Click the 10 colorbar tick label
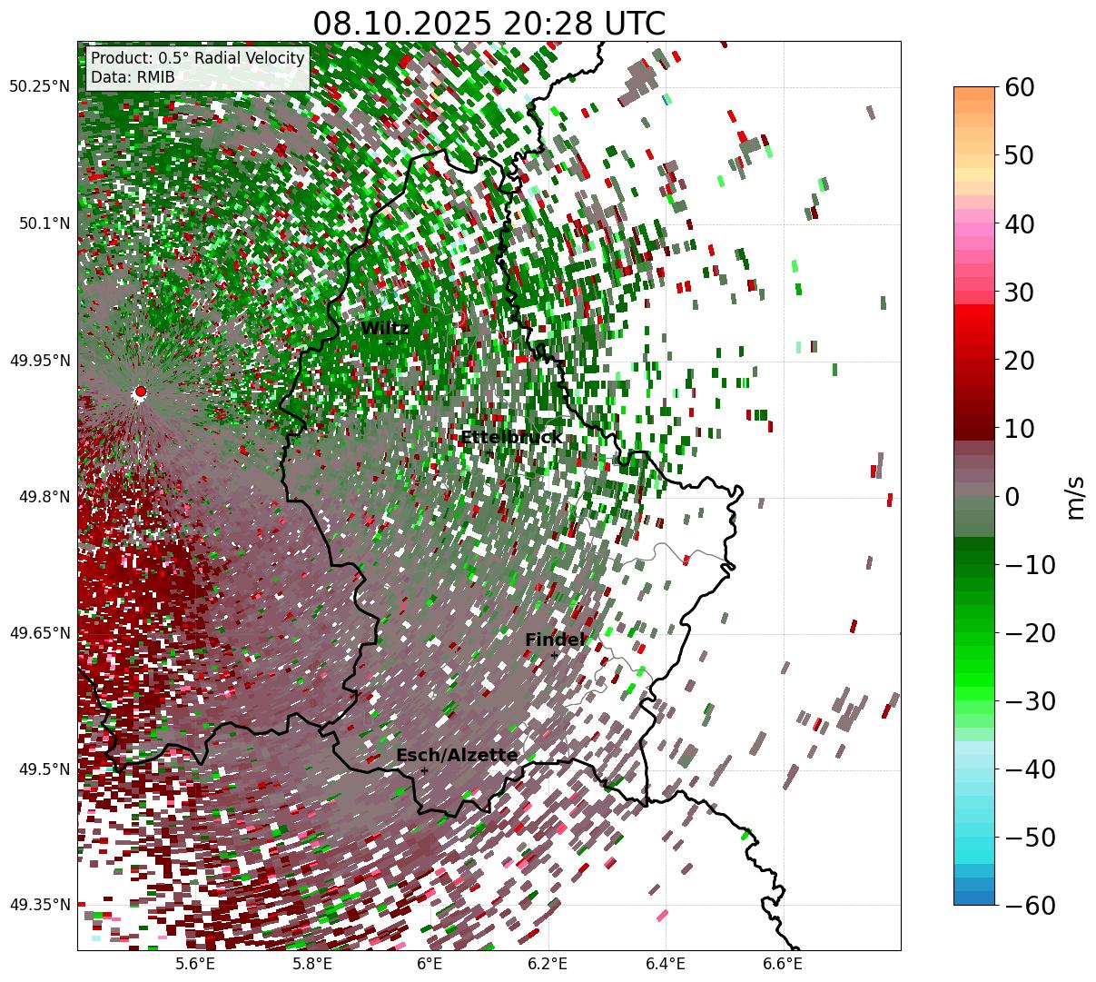The image size is (1096, 982). tap(1020, 429)
